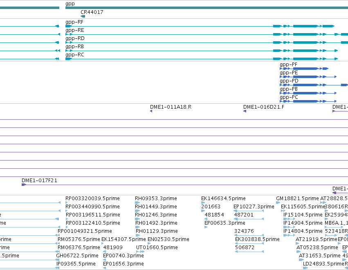Image resolution: width=348 pixels, height=270 pixels.
Task: Click the gpp gene label
Action: 70,4
